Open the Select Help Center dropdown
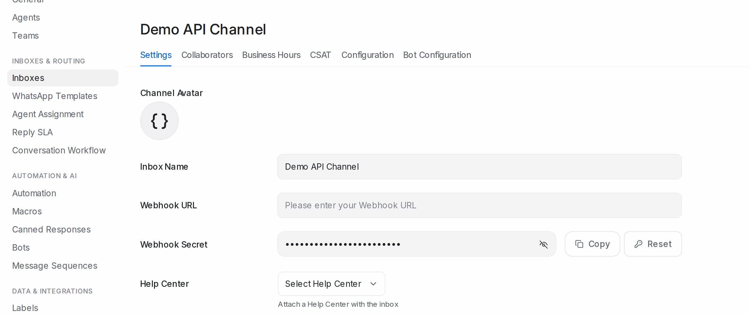The height and width of the screenshot is (314, 749). (x=331, y=284)
